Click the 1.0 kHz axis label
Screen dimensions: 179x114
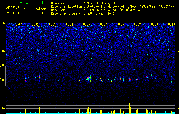pyautogui.click(x=3, y=52)
